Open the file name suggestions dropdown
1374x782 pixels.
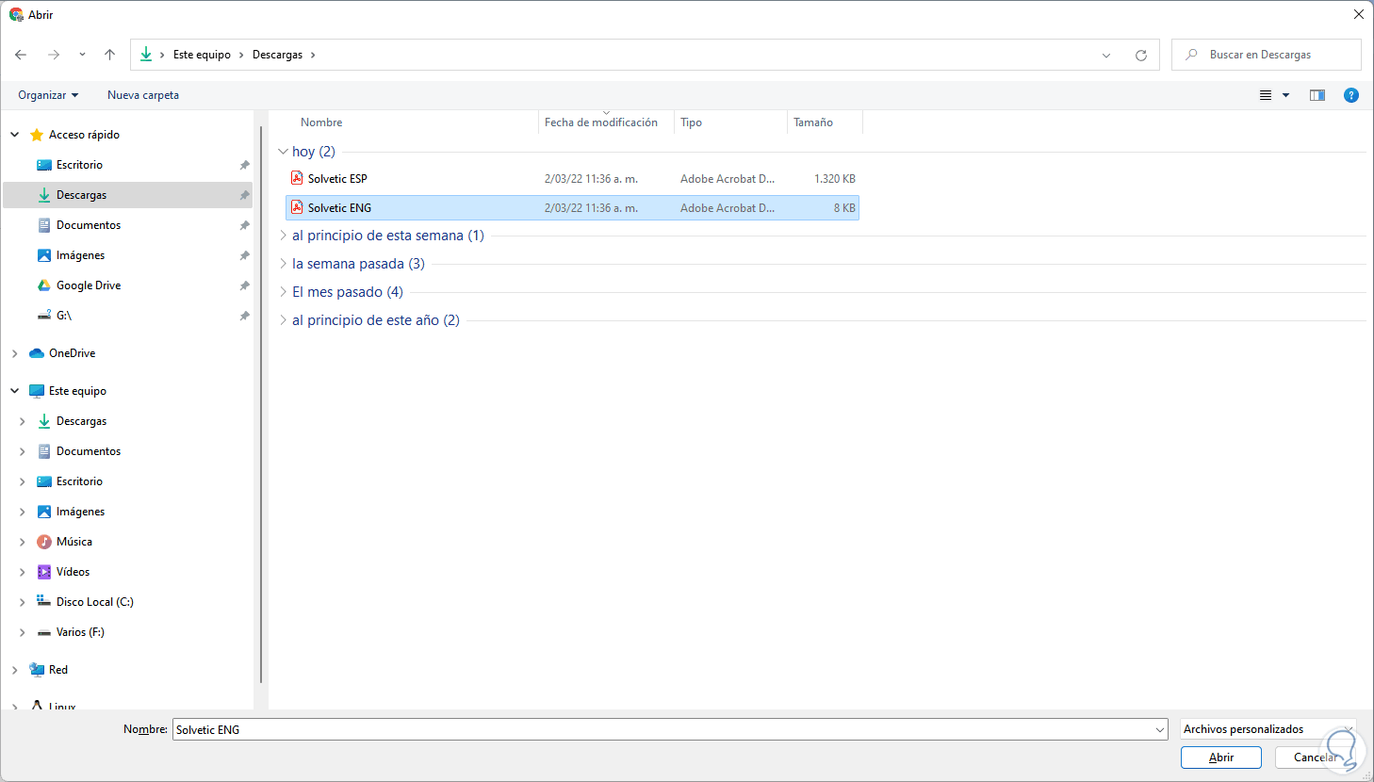(x=1160, y=729)
